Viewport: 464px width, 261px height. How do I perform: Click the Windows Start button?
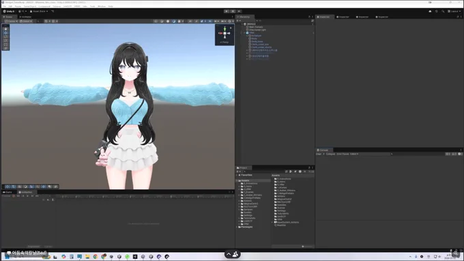7,256
